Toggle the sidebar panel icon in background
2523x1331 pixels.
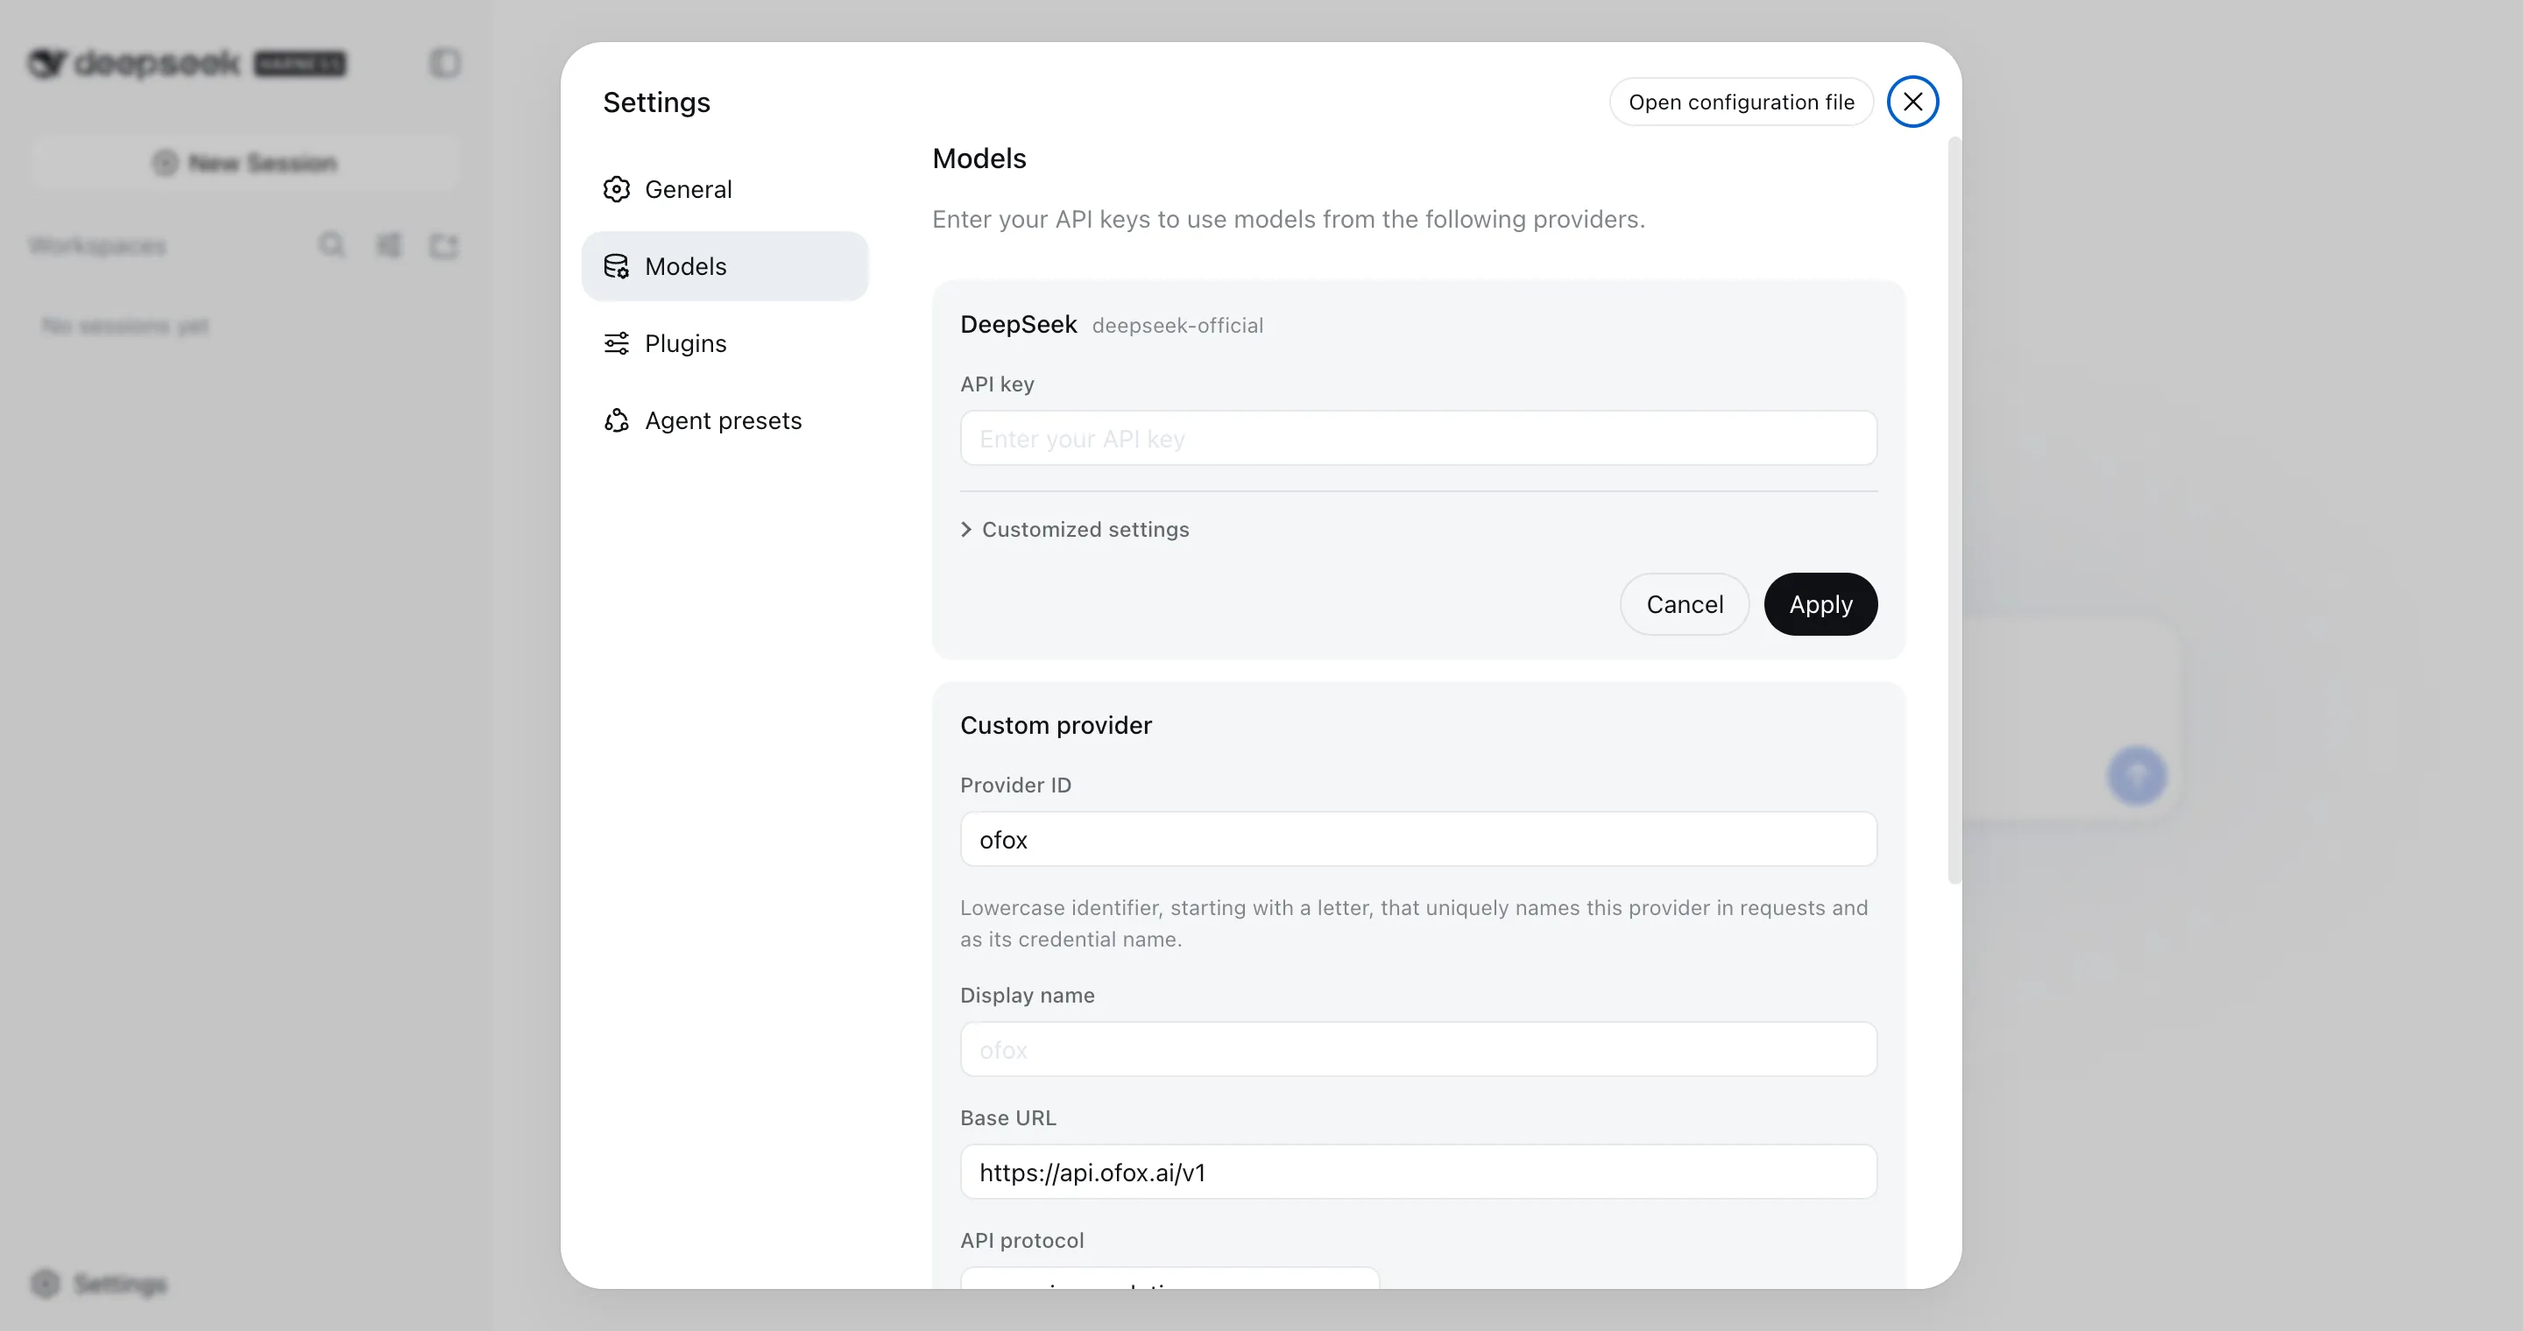(445, 64)
